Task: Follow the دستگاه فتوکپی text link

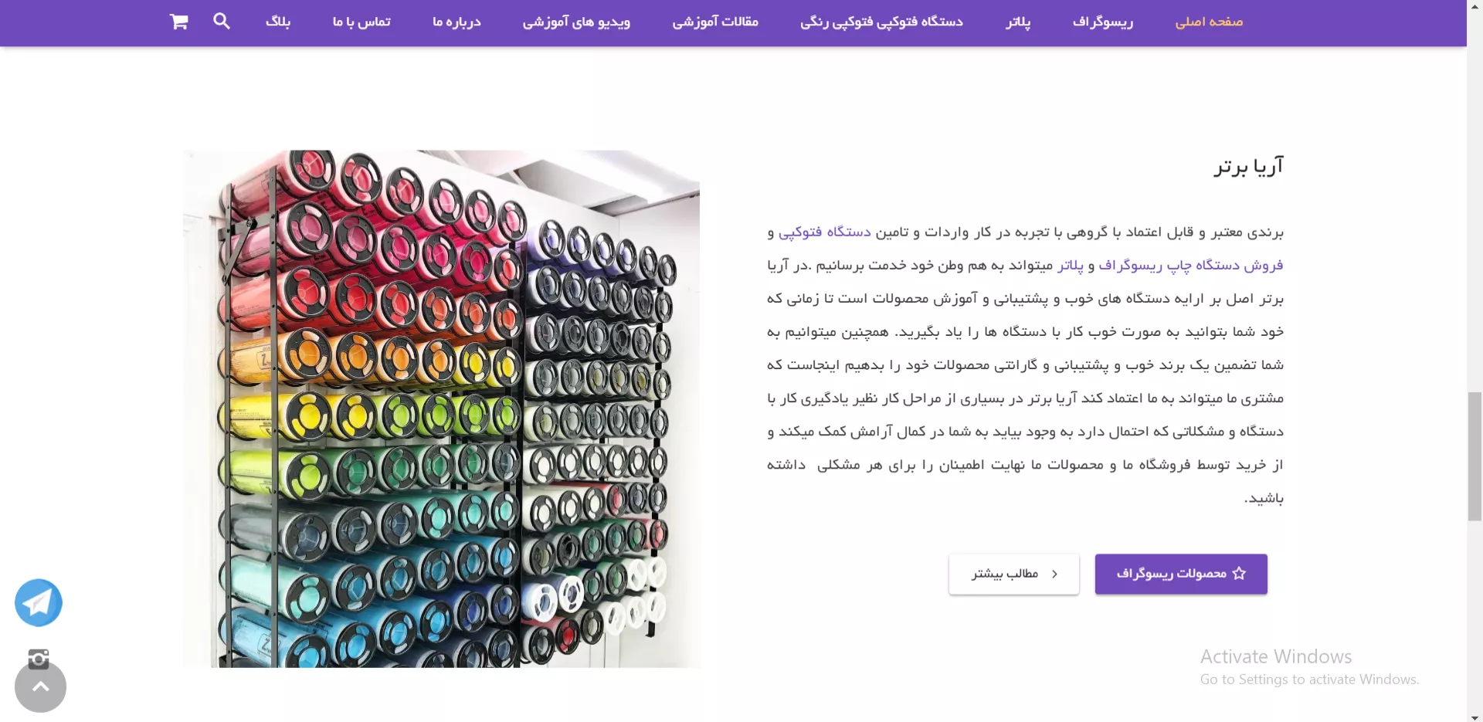Action: coord(824,232)
